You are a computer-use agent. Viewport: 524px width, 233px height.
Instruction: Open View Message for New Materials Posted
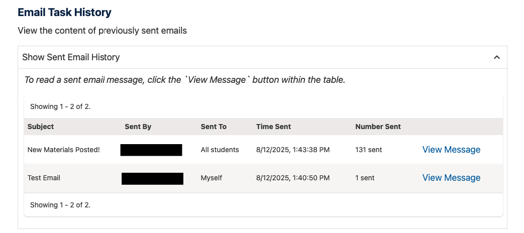coord(451,150)
